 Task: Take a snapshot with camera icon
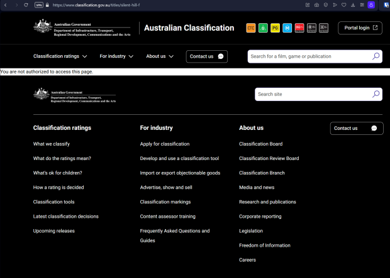click(316, 5)
